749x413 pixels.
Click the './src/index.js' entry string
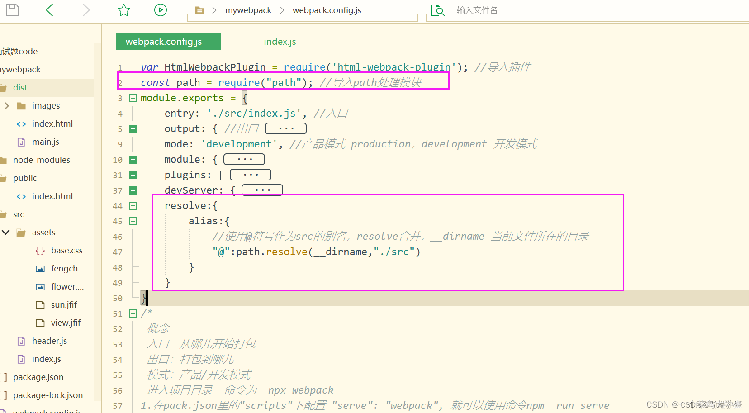(254, 114)
